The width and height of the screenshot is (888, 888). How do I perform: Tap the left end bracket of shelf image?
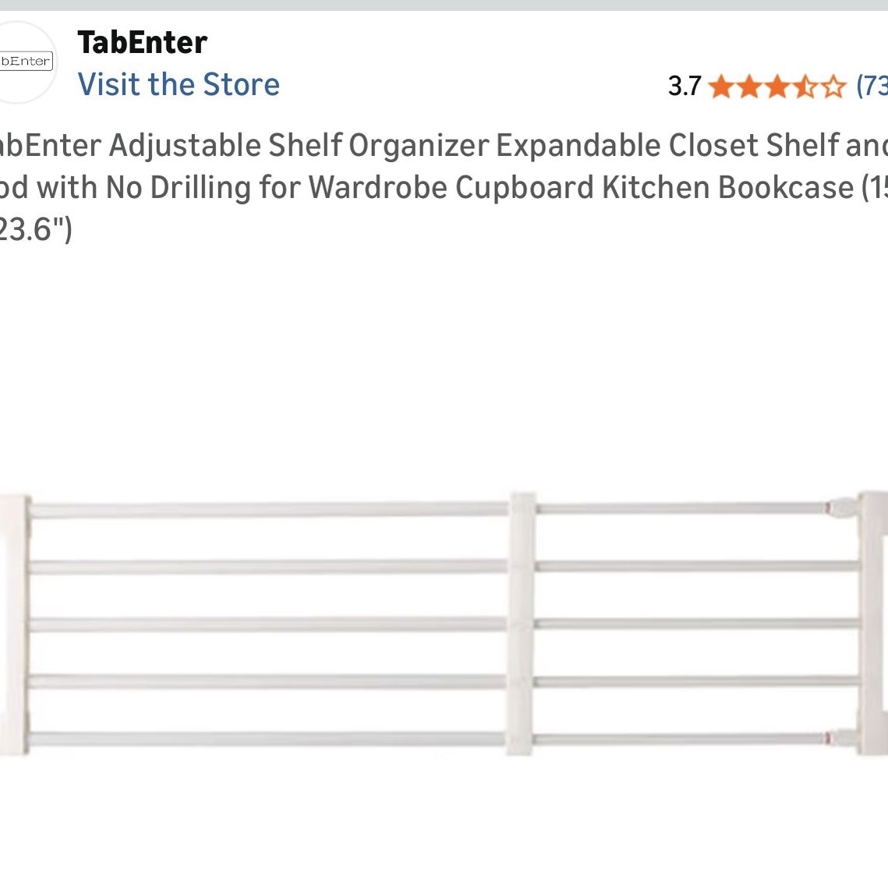(x=14, y=625)
